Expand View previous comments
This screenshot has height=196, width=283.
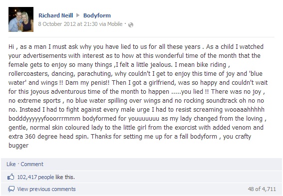46,189
